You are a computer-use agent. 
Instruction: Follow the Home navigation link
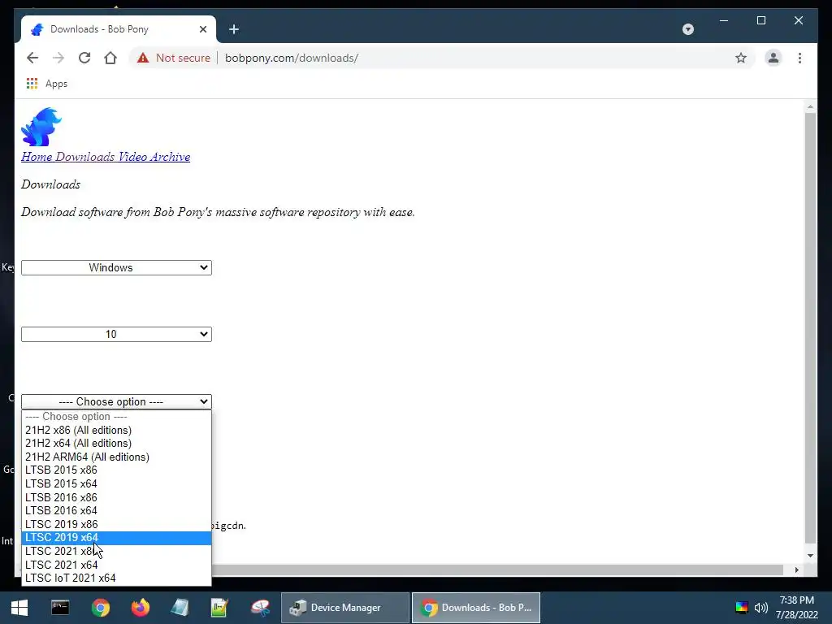(37, 157)
